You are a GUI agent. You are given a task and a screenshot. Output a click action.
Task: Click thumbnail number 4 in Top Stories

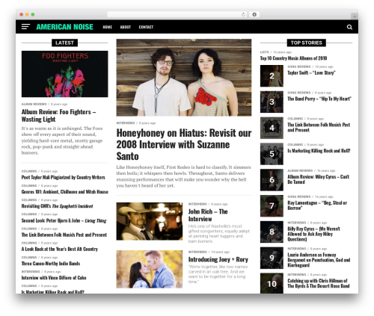tap(272, 128)
